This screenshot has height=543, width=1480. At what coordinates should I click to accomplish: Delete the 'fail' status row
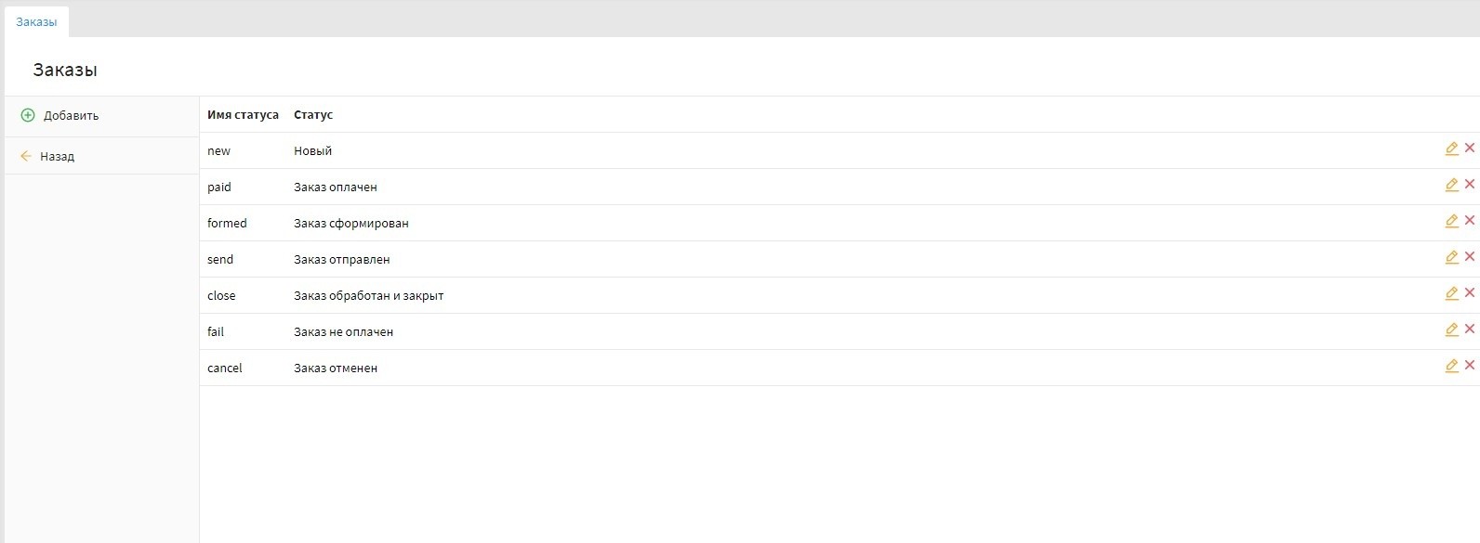(1470, 329)
